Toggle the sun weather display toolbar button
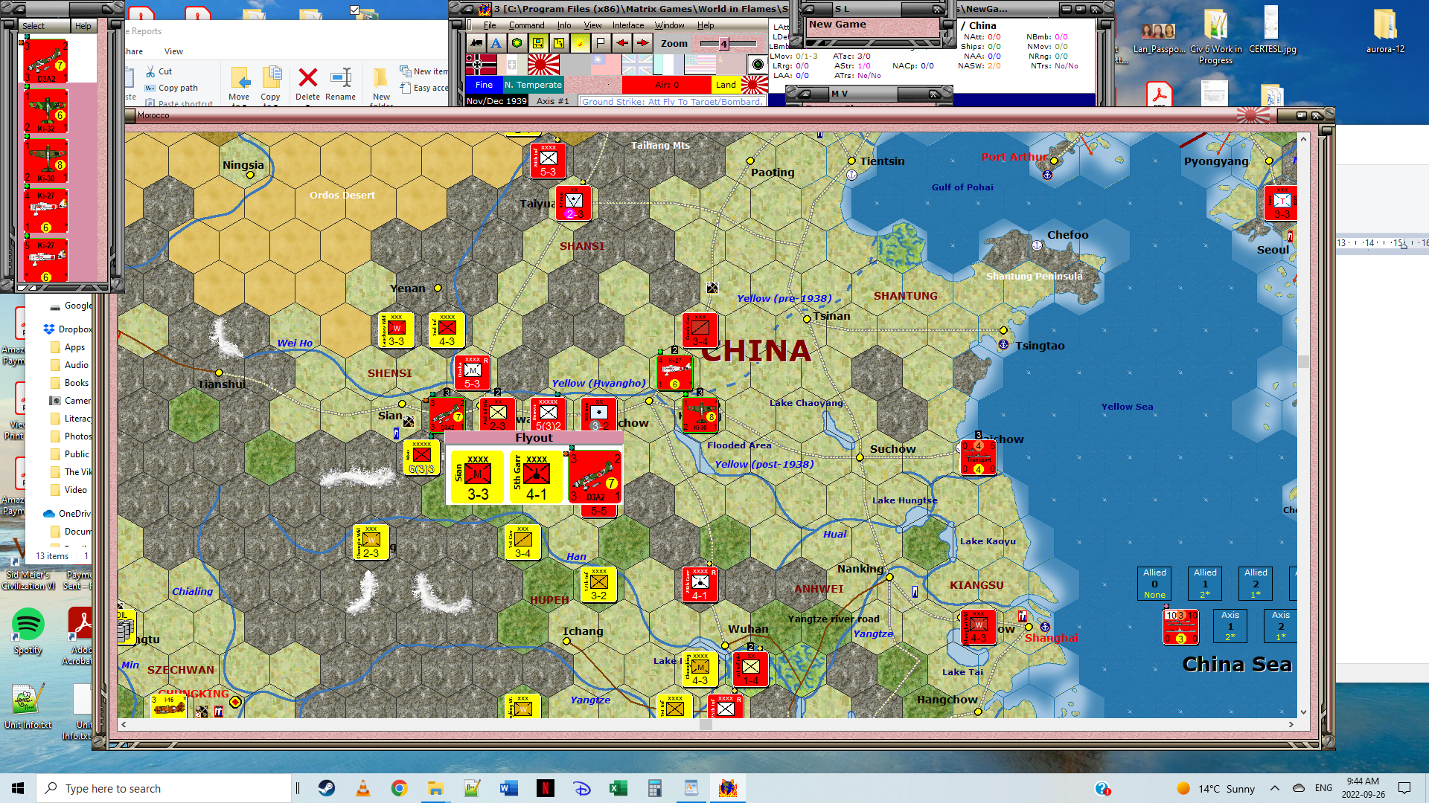 click(x=580, y=43)
